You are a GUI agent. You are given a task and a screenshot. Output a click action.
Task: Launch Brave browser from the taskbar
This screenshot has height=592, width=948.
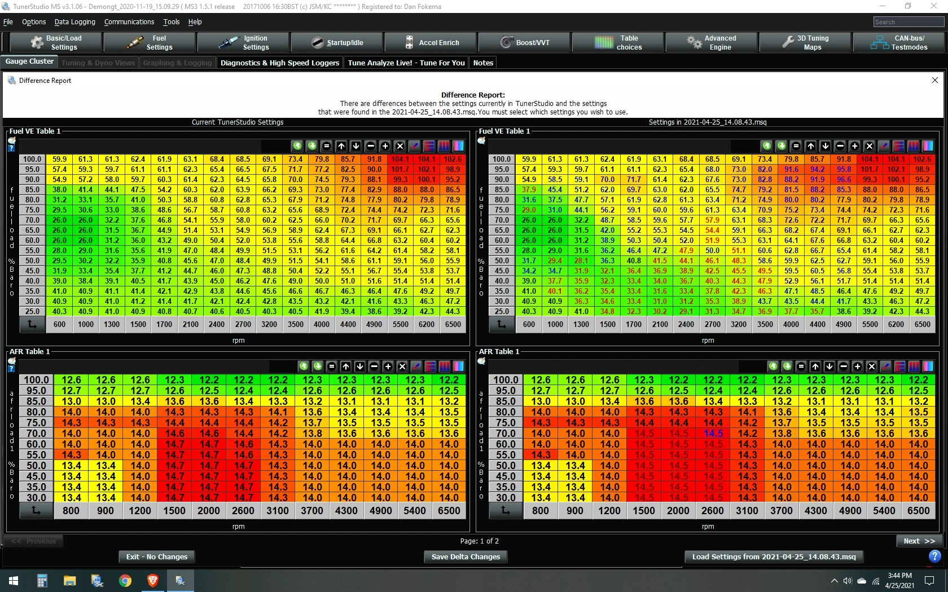click(x=152, y=581)
